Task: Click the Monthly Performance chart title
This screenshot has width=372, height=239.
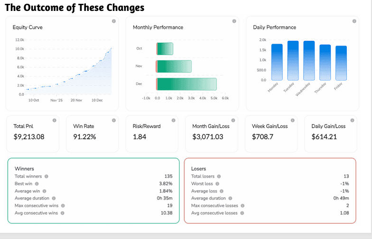Action: click(x=158, y=28)
